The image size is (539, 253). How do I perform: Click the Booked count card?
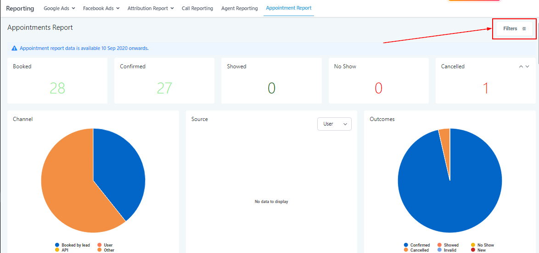57,81
